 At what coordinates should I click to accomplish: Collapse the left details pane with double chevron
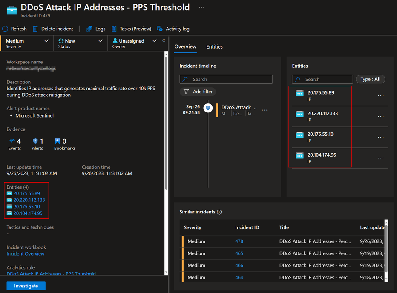coord(164,40)
